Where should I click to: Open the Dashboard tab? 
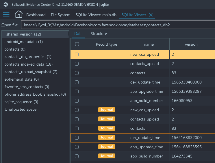click(x=36, y=15)
